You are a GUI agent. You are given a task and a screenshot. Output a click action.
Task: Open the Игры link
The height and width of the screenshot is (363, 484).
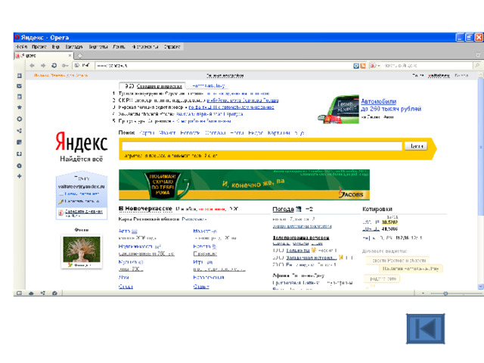198,262
